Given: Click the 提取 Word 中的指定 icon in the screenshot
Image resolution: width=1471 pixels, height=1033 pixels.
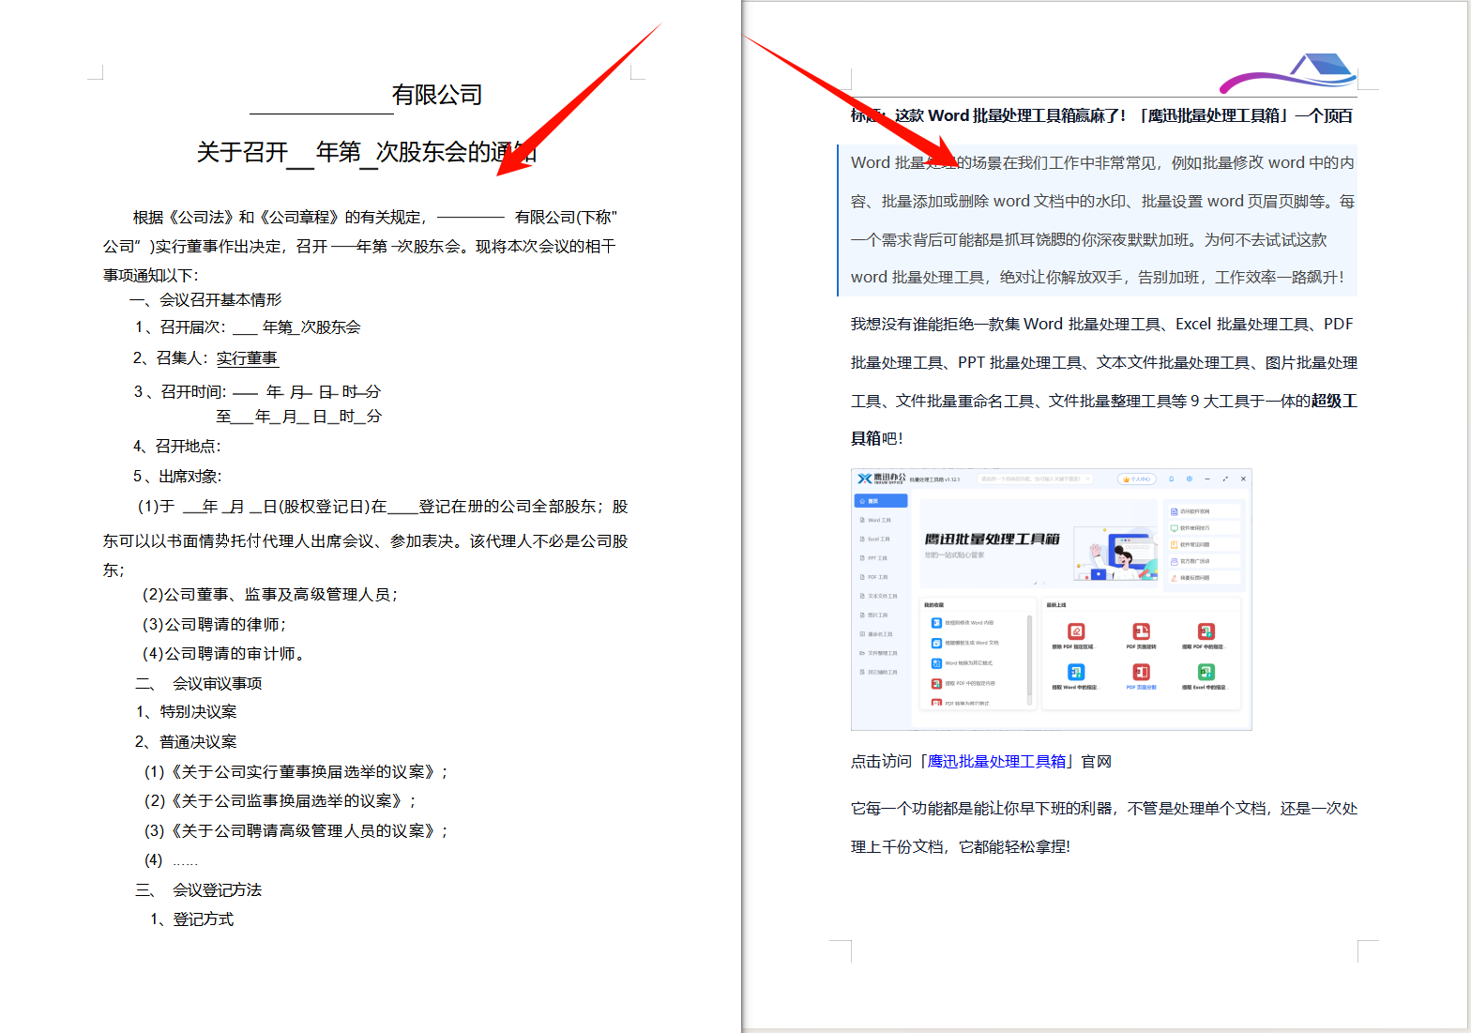Looking at the screenshot, I should tap(1076, 672).
